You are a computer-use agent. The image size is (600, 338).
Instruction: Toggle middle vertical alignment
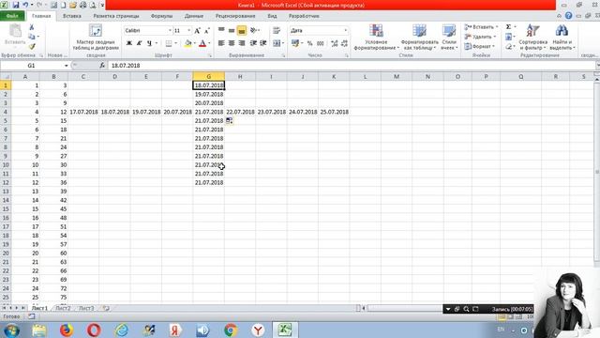232,30
